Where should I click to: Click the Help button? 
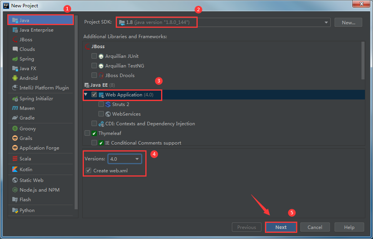349,227
